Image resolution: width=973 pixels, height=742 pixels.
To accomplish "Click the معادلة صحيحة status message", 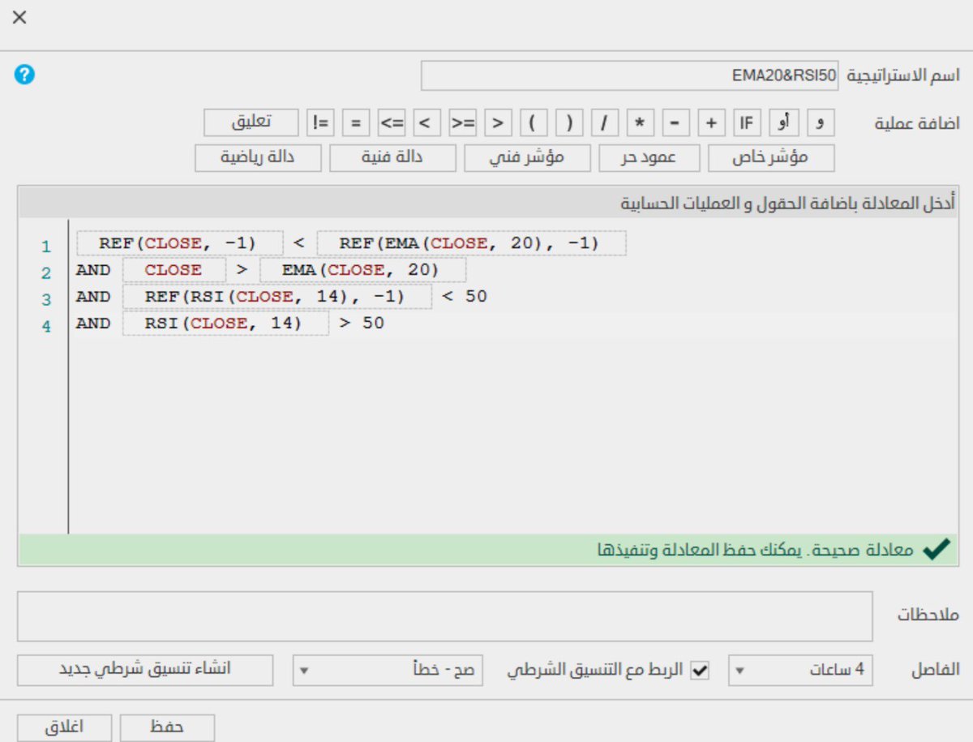I will [x=755, y=550].
